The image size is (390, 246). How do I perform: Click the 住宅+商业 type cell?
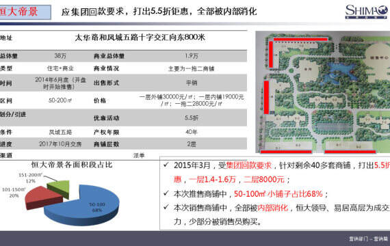[60, 68]
